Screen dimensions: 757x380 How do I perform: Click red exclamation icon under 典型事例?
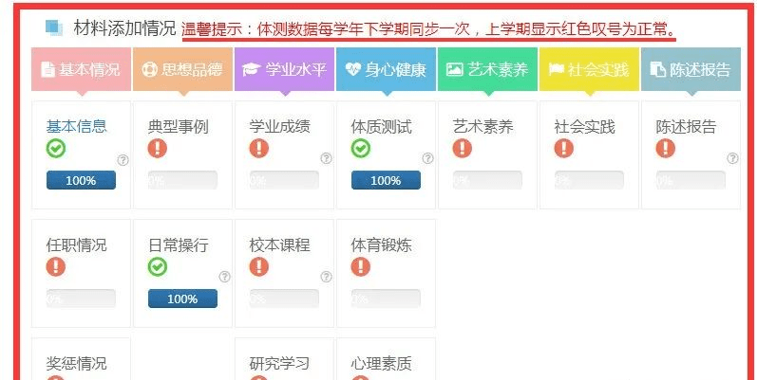pos(158,149)
